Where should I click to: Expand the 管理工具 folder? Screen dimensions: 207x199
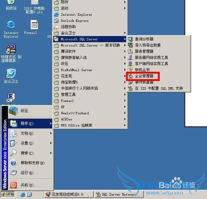[90, 95]
